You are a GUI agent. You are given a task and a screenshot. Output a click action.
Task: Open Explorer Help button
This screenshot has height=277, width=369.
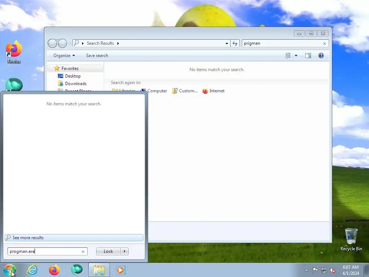321,56
